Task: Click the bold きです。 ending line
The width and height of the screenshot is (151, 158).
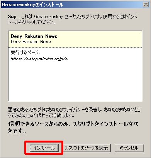Action: (x=17, y=131)
